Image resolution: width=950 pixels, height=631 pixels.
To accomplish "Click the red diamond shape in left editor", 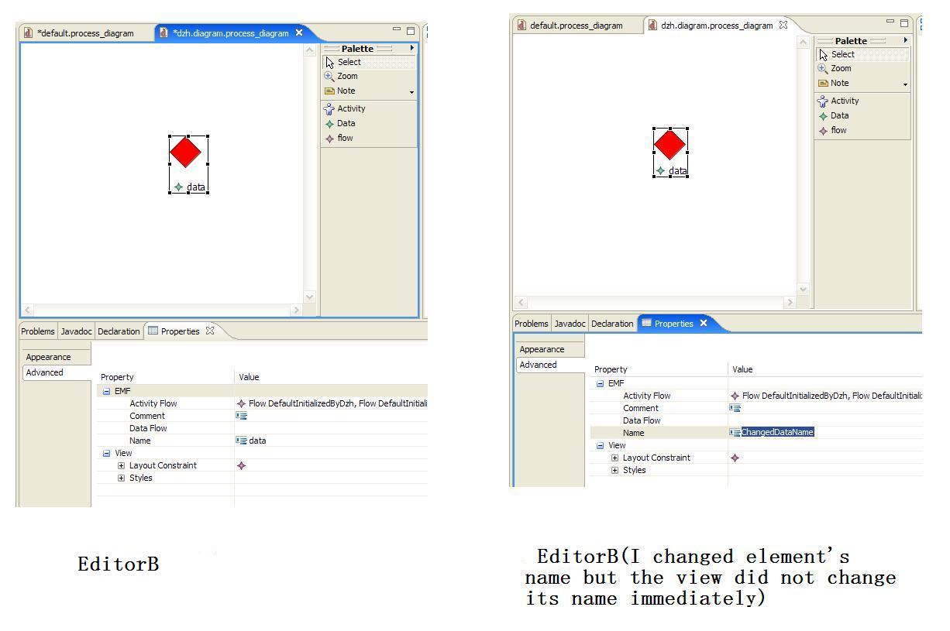I will point(185,152).
